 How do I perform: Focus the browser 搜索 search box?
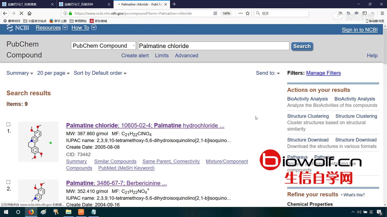click(281, 13)
